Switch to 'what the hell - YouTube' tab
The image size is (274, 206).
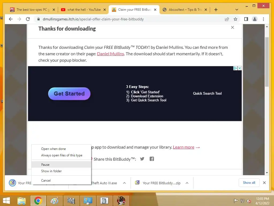(84, 10)
